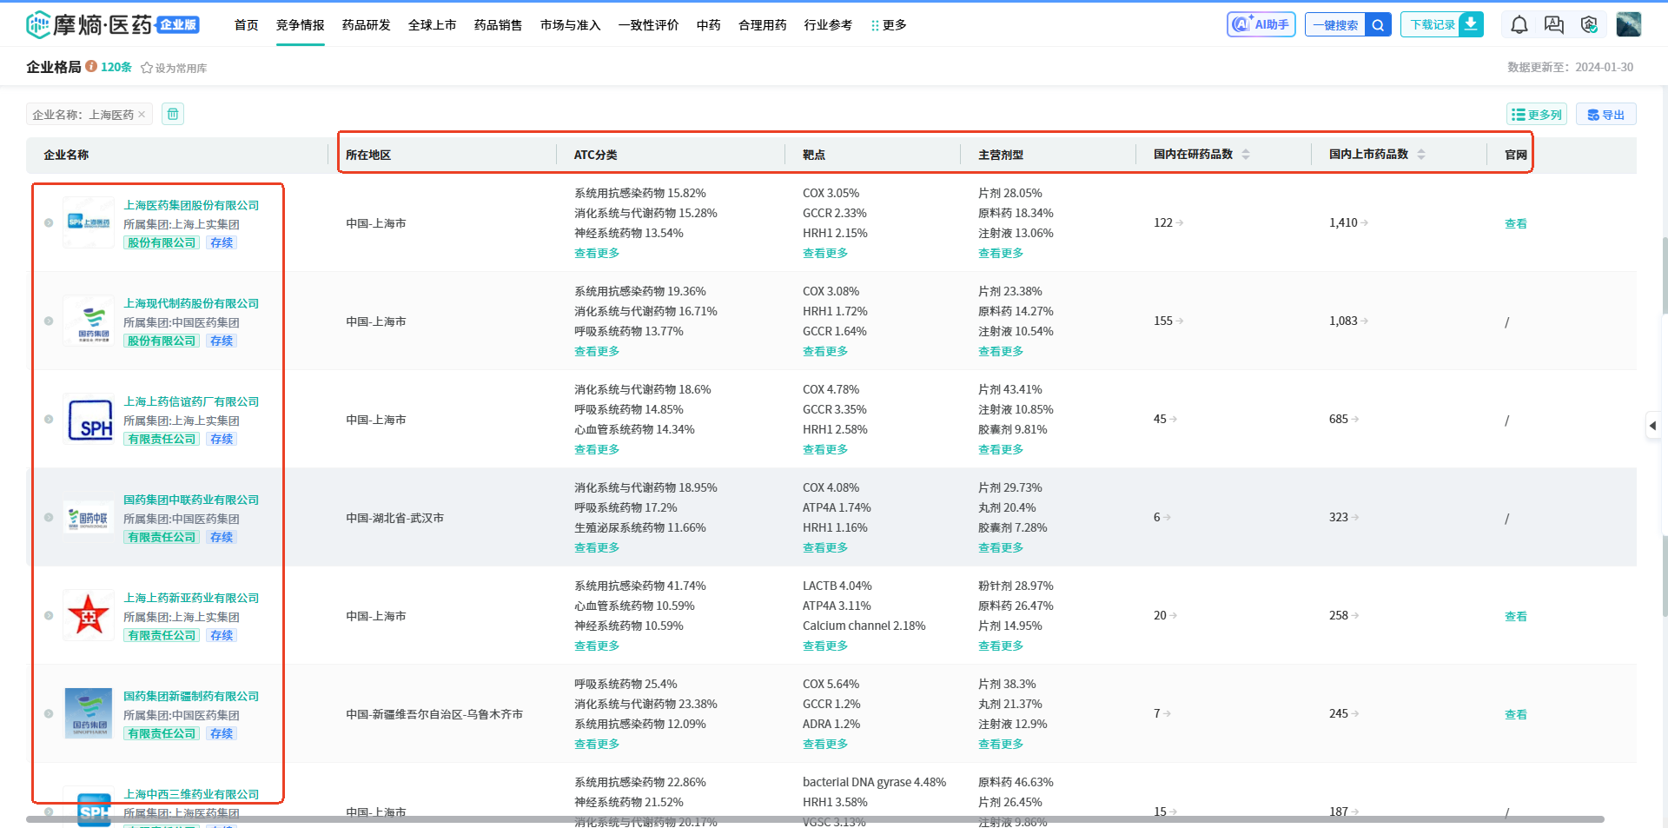This screenshot has width=1668, height=828.
Task: Click 查看 website for 上海医药集团 row
Action: coord(1516,223)
